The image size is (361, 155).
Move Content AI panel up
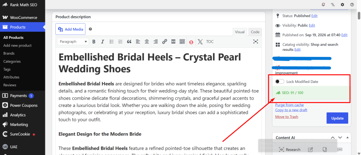pyautogui.click(x=333, y=138)
